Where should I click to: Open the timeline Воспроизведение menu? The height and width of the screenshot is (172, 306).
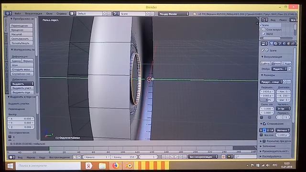tap(59, 157)
